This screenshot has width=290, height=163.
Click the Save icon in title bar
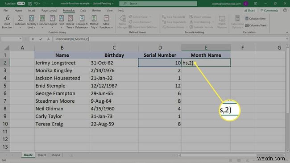click(30, 4)
